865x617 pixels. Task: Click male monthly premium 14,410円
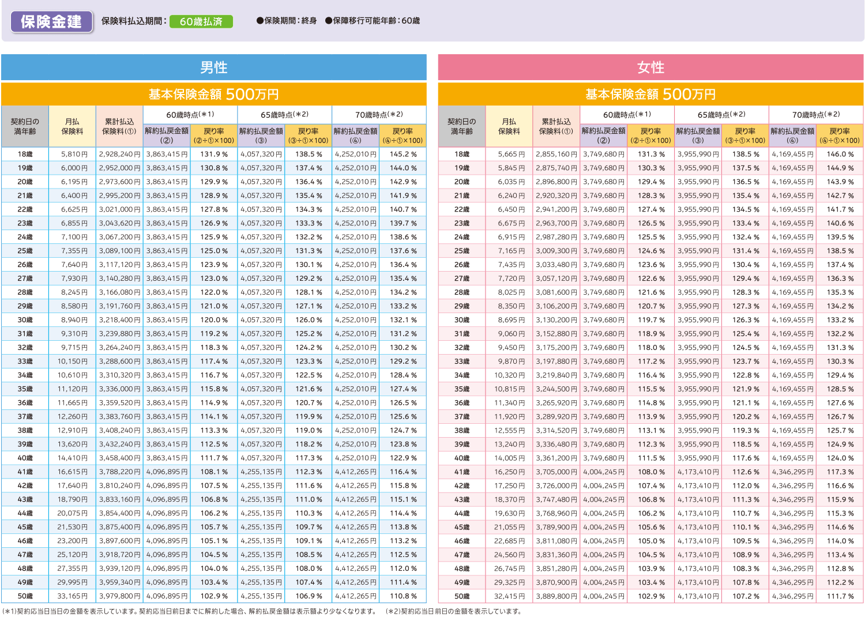pos(73,458)
